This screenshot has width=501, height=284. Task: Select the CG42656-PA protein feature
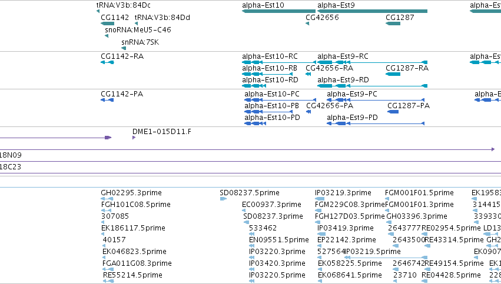click(x=330, y=106)
